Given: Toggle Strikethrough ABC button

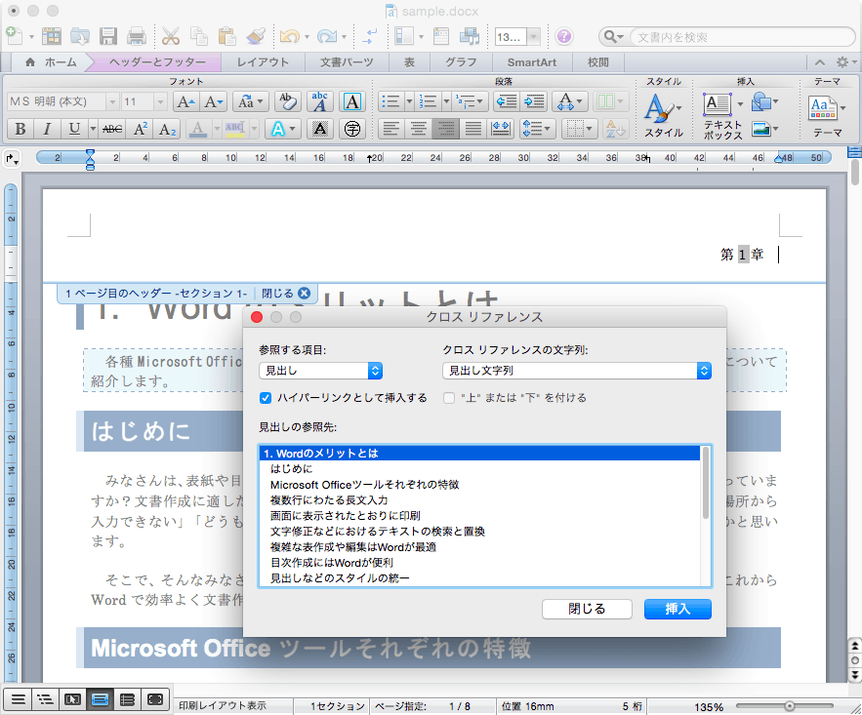Looking at the screenshot, I should pos(112,129).
